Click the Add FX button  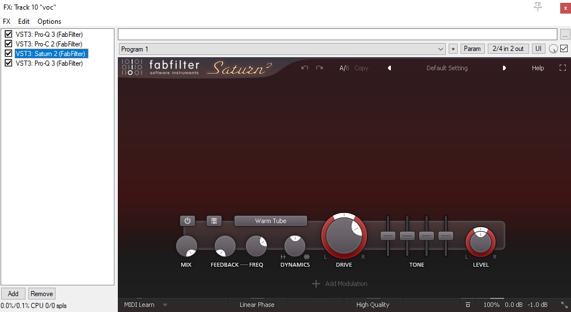pyautogui.click(x=13, y=294)
